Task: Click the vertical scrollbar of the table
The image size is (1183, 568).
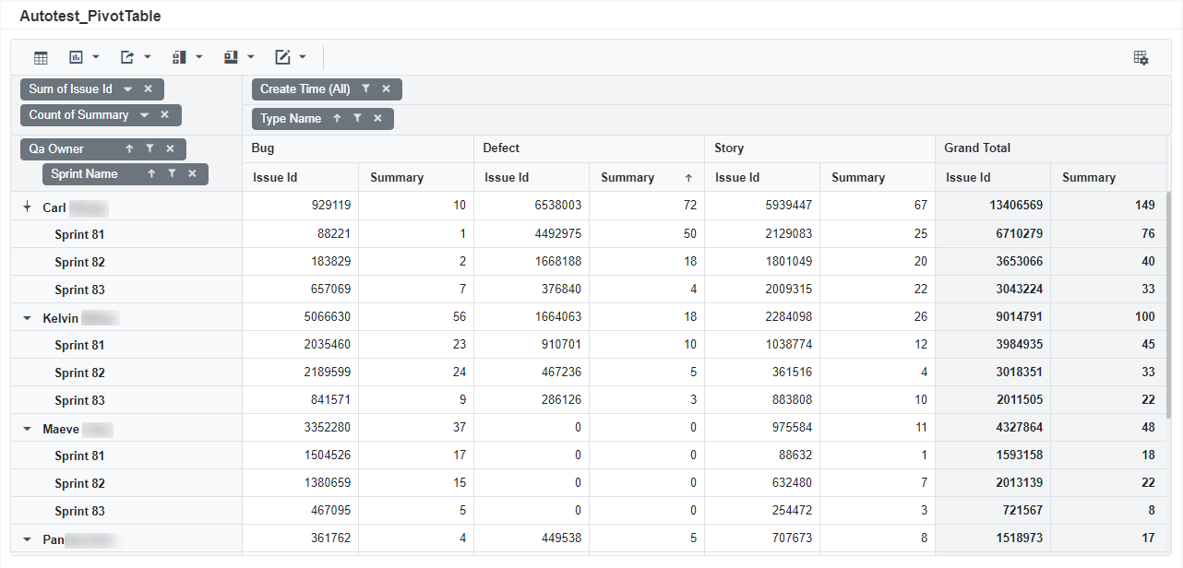Action: click(x=1169, y=304)
